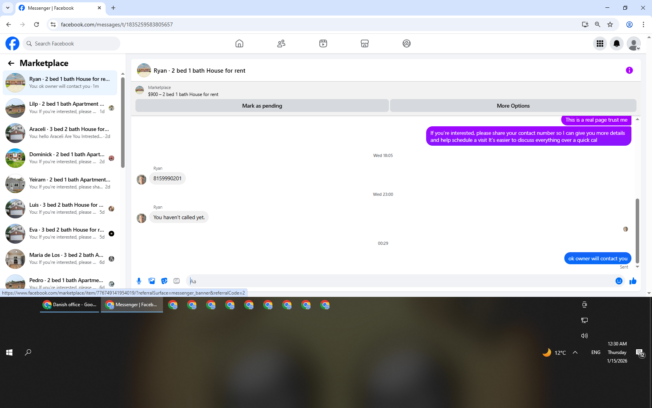652x408 pixels.
Task: Go back in Chrome browser
Action: tap(9, 24)
